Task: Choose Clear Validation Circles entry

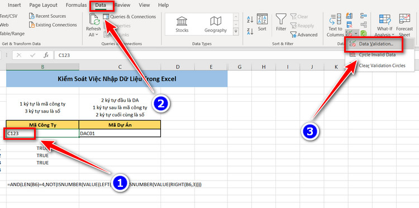Action: tap(379, 65)
